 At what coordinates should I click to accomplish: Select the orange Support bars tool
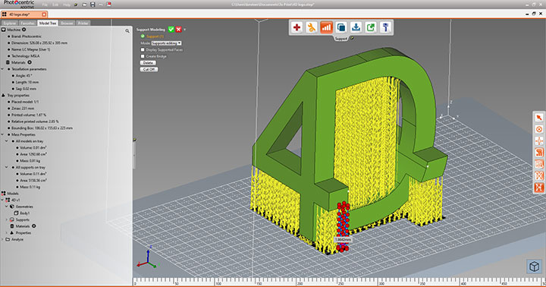point(326,27)
